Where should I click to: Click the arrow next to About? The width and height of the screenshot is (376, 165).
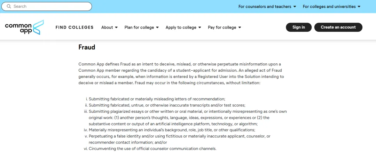[116, 28]
